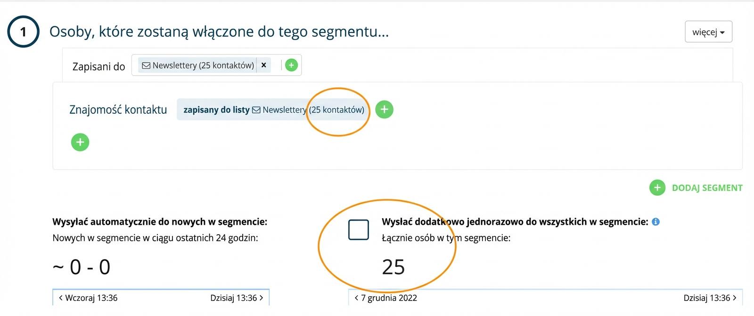This screenshot has height=316, width=754.
Task: Click green plus below the Znajomość kontaktu label
Action: (80, 142)
